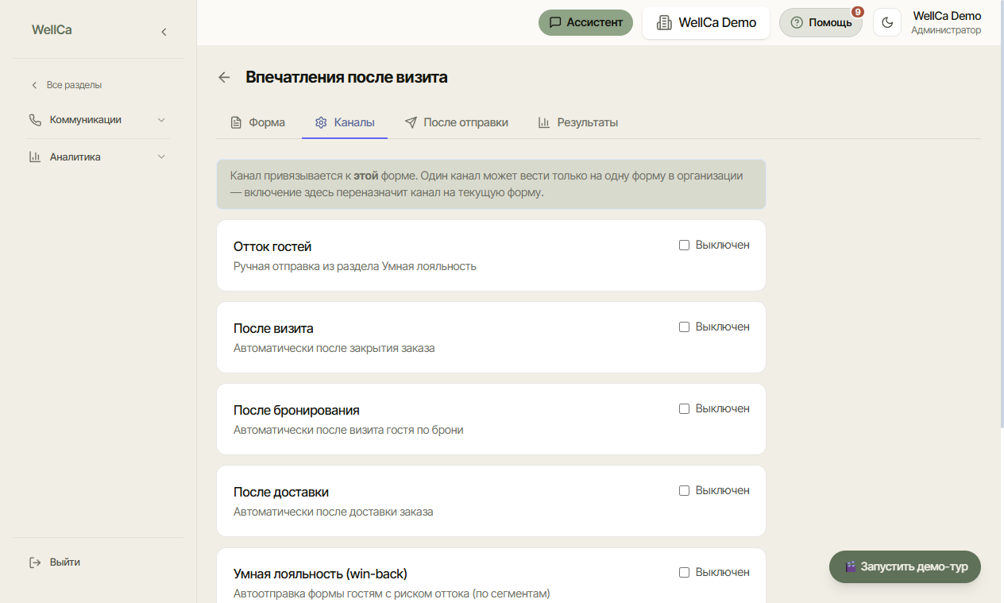Switch to the Форма tab
Viewport: 1004px width, 603px height.
257,122
